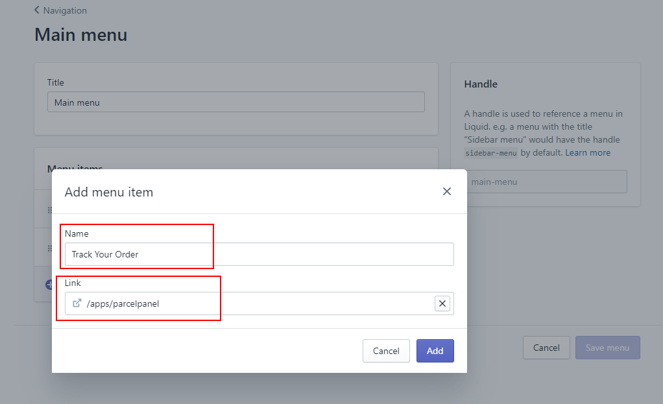The height and width of the screenshot is (404, 663).
Task: Click the Navigation back chevron icon
Action: coord(37,10)
